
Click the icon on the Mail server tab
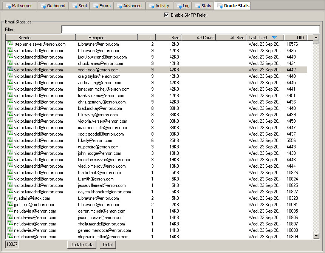8,6
